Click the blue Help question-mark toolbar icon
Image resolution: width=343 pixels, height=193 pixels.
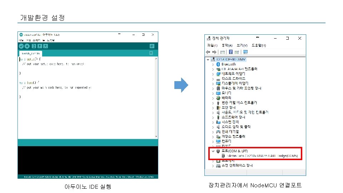[x=231, y=52]
